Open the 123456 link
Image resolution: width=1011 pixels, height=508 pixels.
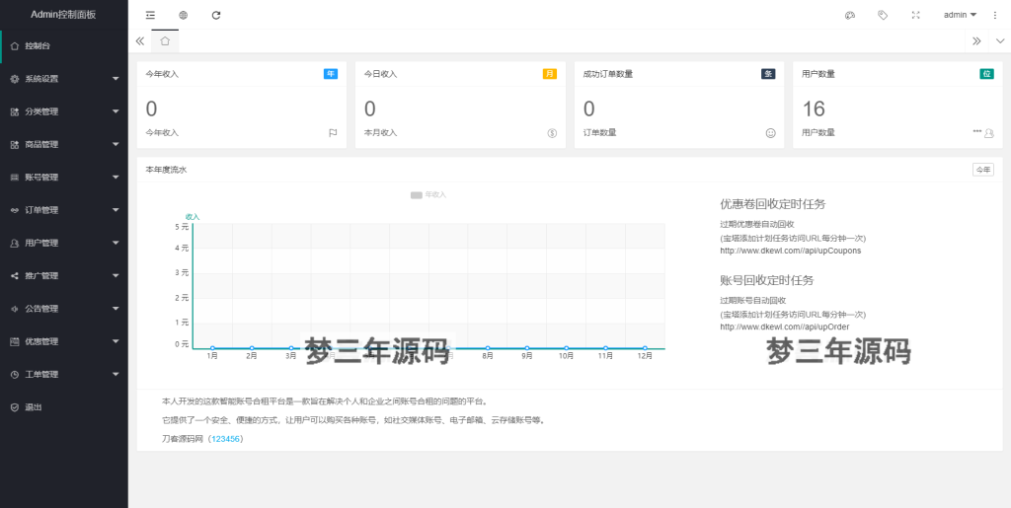tap(227, 438)
